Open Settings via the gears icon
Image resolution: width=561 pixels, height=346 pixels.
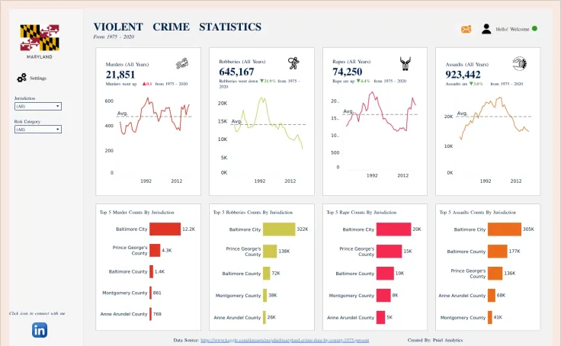(22, 78)
